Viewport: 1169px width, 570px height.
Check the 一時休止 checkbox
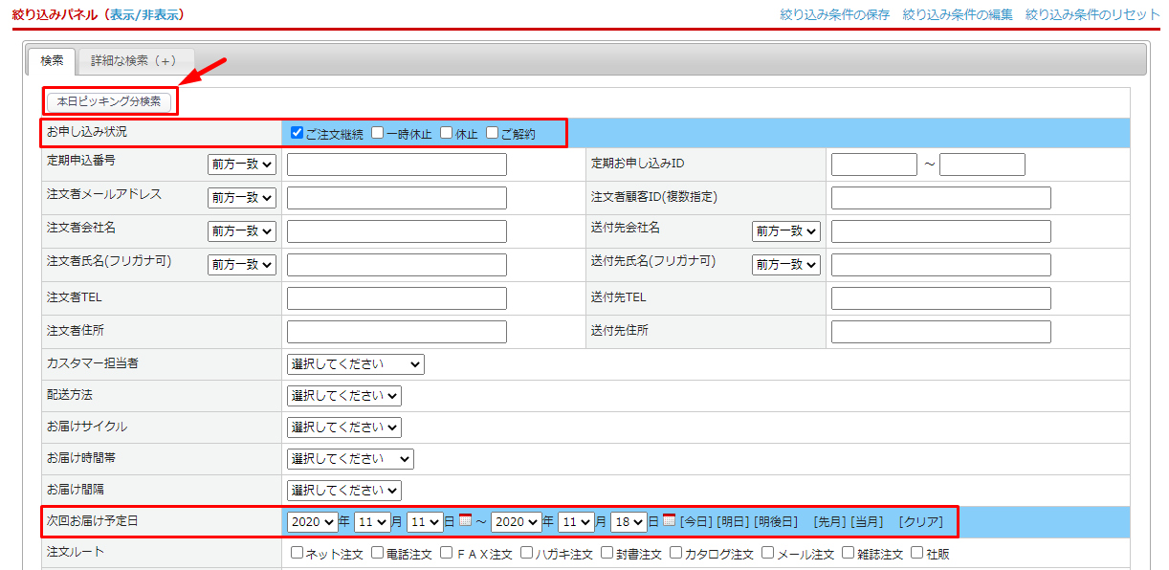(x=378, y=133)
